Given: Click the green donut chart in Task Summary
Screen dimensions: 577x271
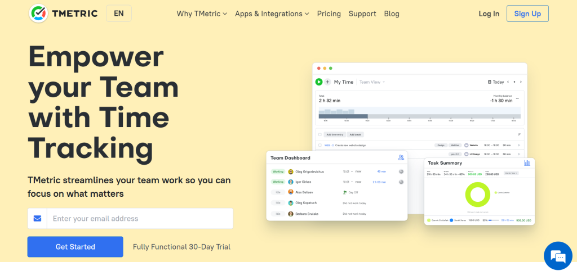Looking at the screenshot, I should click(478, 194).
